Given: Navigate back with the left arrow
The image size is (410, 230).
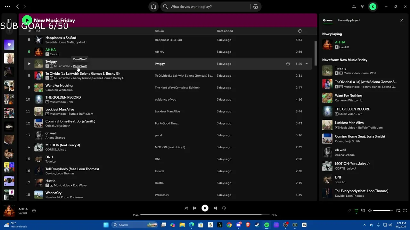Looking at the screenshot, I should [x=18, y=7].
